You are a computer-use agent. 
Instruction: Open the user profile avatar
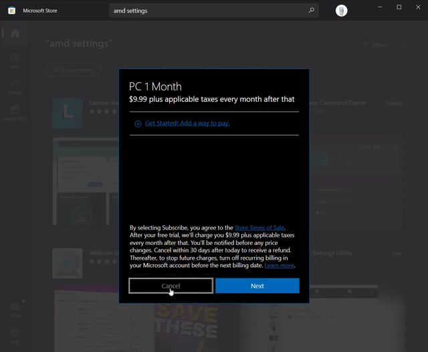coord(341,11)
